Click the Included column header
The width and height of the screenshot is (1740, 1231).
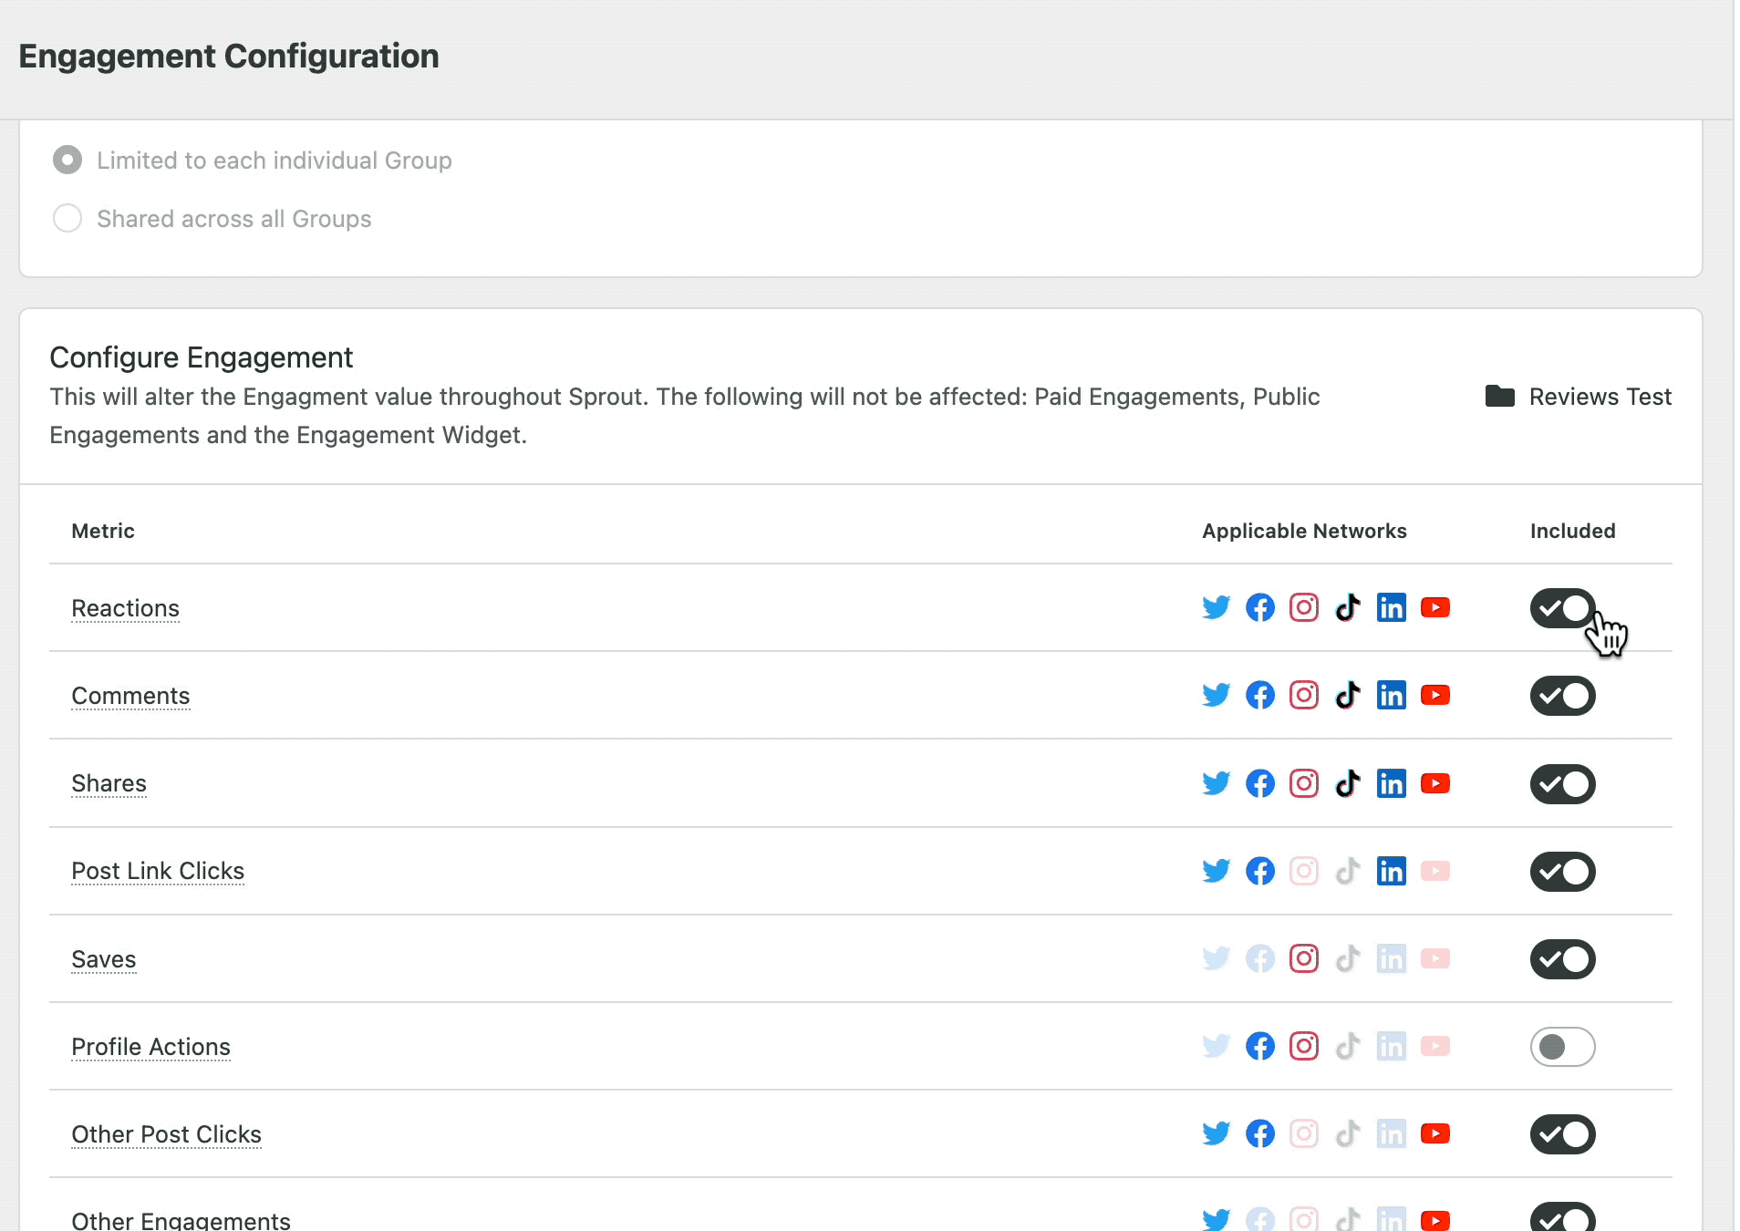click(1572, 531)
